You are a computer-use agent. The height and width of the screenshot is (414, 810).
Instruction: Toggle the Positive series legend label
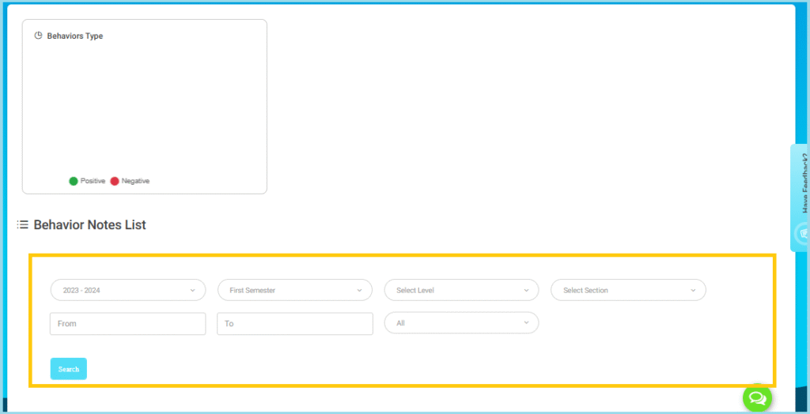[x=93, y=181]
